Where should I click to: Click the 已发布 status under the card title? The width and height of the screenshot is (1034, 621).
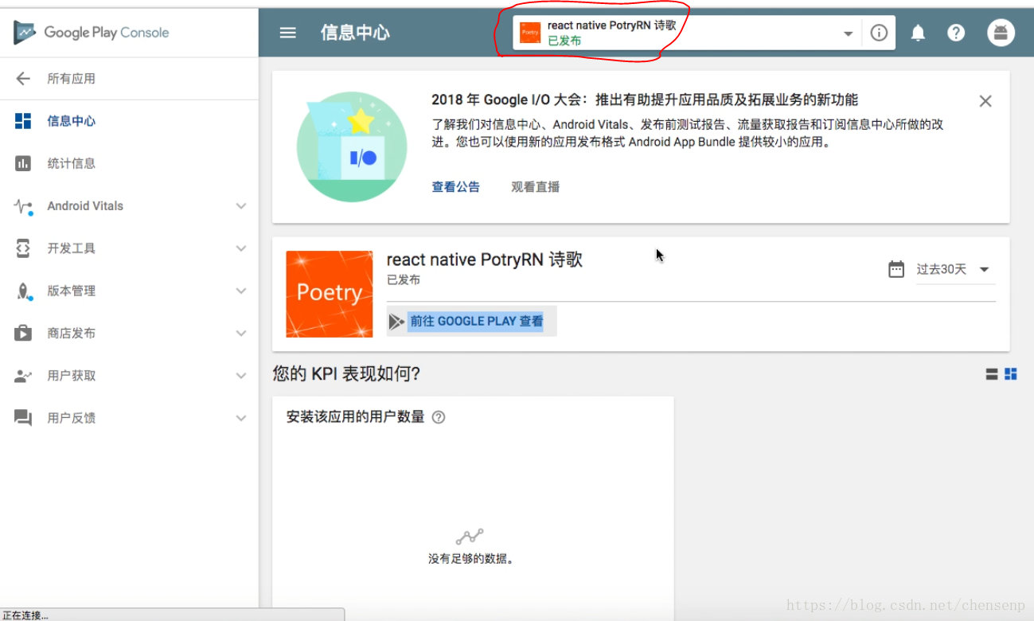coord(404,280)
